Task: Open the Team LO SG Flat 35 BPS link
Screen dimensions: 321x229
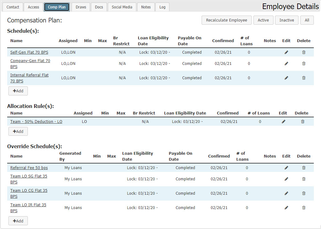Action: tap(29, 179)
